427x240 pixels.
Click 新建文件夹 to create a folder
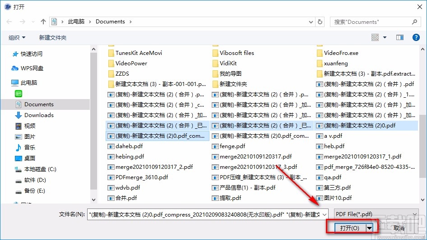(x=52, y=37)
